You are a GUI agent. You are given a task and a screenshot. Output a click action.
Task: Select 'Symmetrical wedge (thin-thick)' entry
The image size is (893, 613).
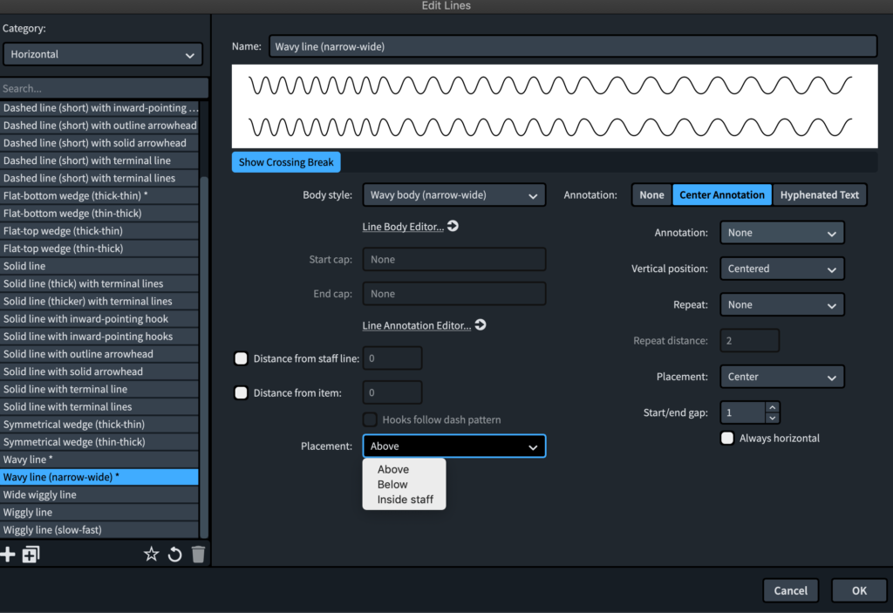pyautogui.click(x=99, y=442)
